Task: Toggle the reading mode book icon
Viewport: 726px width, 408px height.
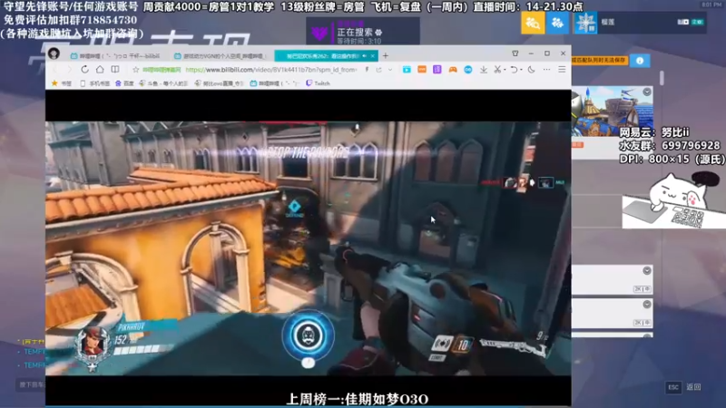Action: click(x=115, y=70)
